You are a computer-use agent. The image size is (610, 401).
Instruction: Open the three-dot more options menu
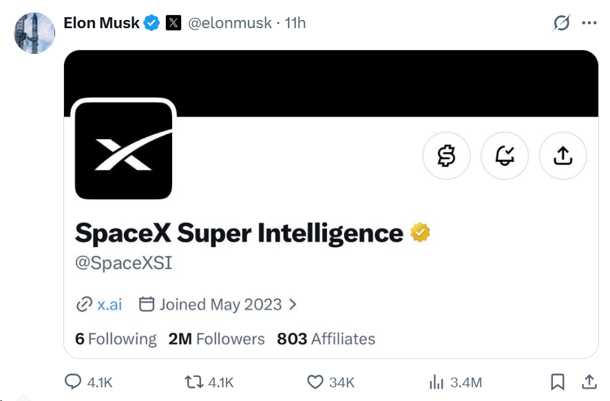[x=589, y=23]
